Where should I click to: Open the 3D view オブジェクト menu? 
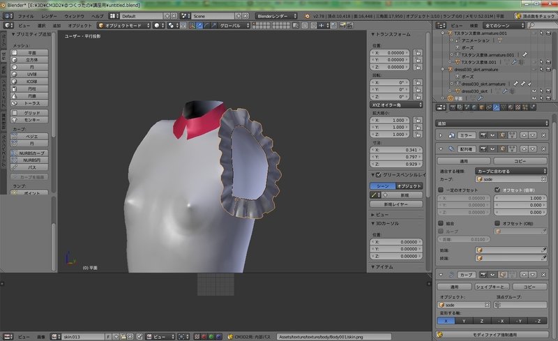pos(80,26)
